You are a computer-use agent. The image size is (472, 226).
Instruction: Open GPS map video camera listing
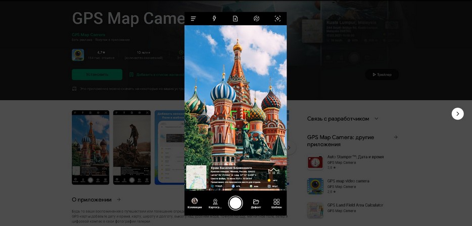click(x=348, y=181)
